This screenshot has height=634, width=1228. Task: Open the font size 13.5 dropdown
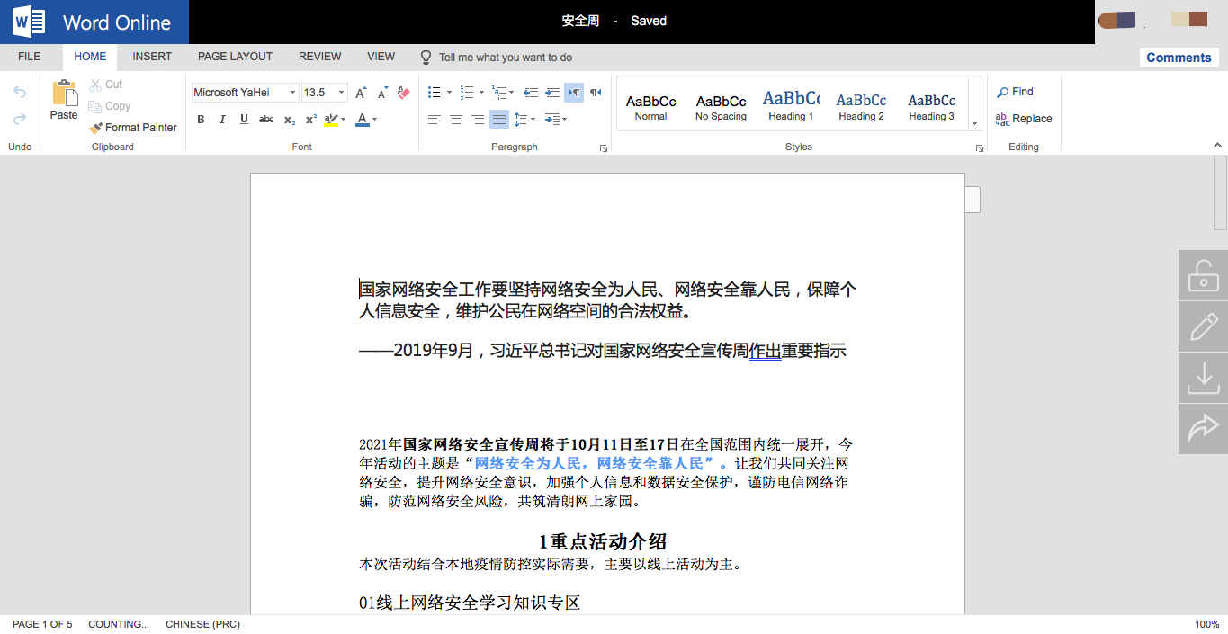click(342, 93)
